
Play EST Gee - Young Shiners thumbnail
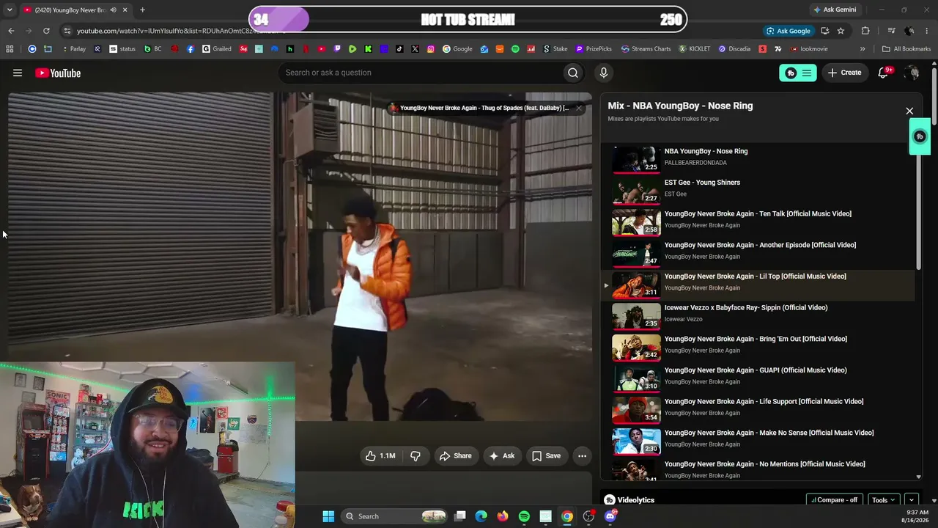coord(636,190)
